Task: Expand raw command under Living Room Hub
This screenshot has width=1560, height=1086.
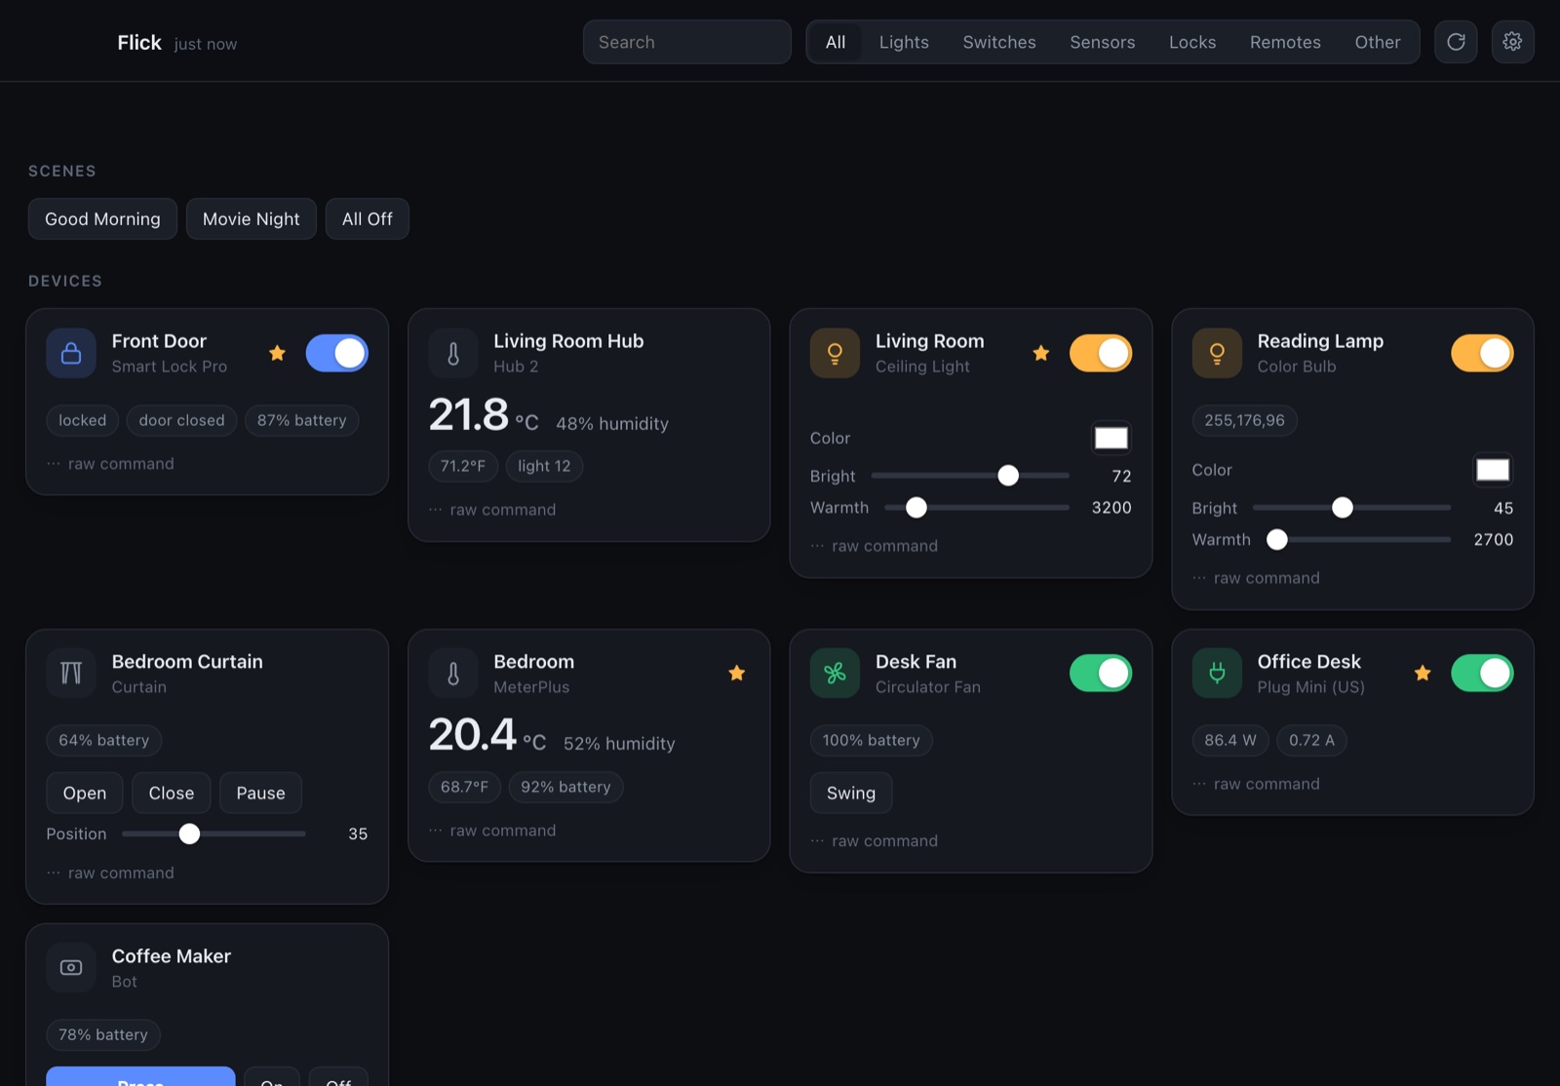Action: (x=492, y=510)
